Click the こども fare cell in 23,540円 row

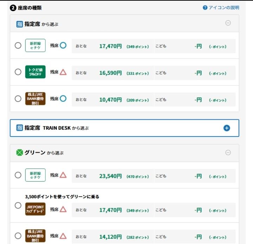(x=195, y=176)
